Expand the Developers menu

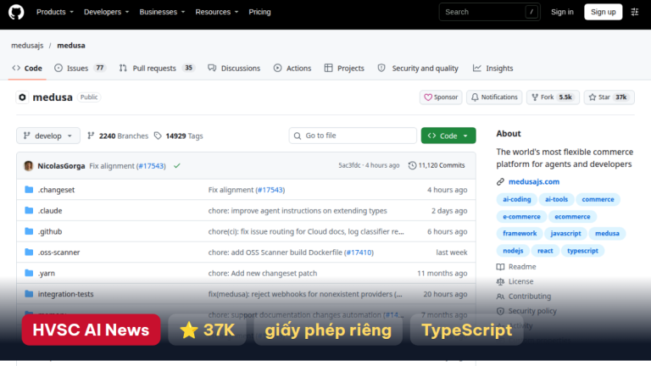click(106, 12)
